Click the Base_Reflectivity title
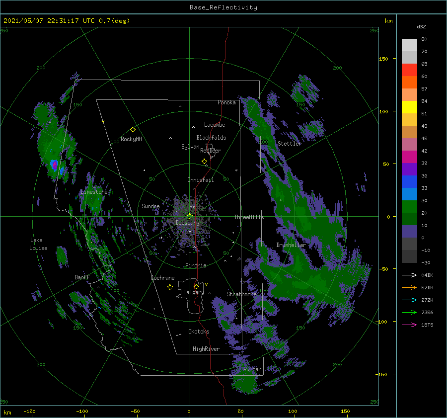Screen dimensions: 447x418 [x=223, y=7]
